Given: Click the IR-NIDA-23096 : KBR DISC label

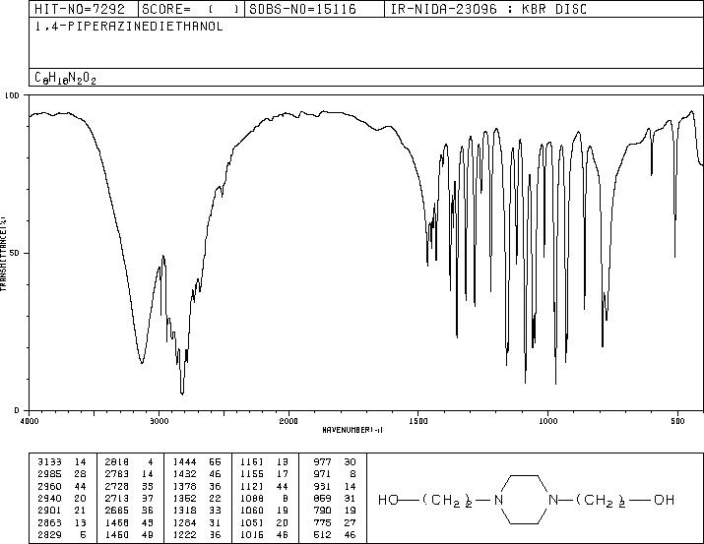Looking at the screenshot, I should click(488, 9).
